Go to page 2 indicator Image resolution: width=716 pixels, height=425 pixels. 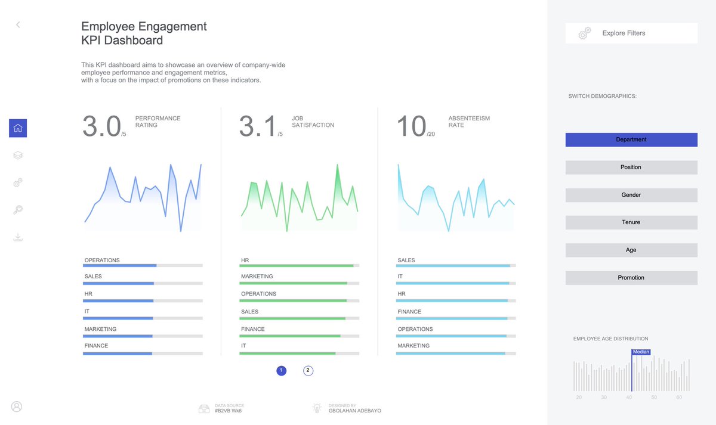[x=308, y=371]
